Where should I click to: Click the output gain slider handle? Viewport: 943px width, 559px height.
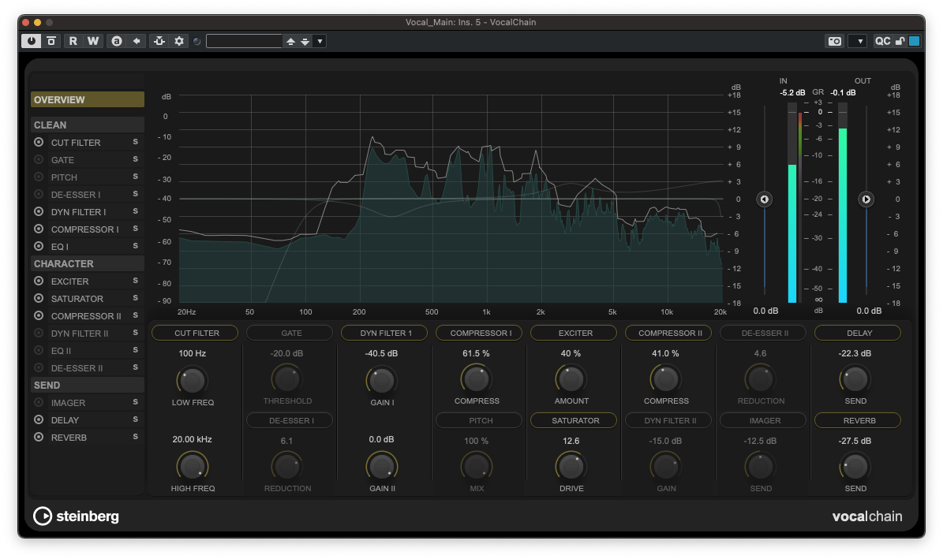[x=866, y=199]
